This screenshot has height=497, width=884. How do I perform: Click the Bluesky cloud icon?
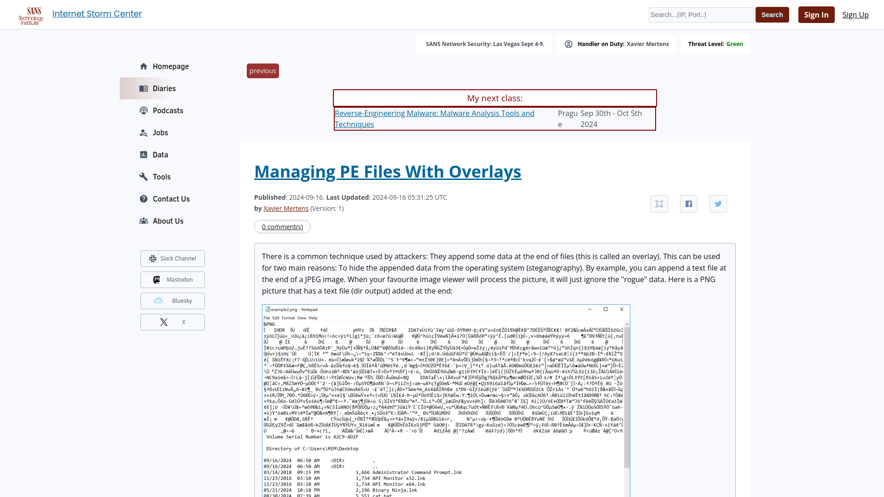coord(158,301)
